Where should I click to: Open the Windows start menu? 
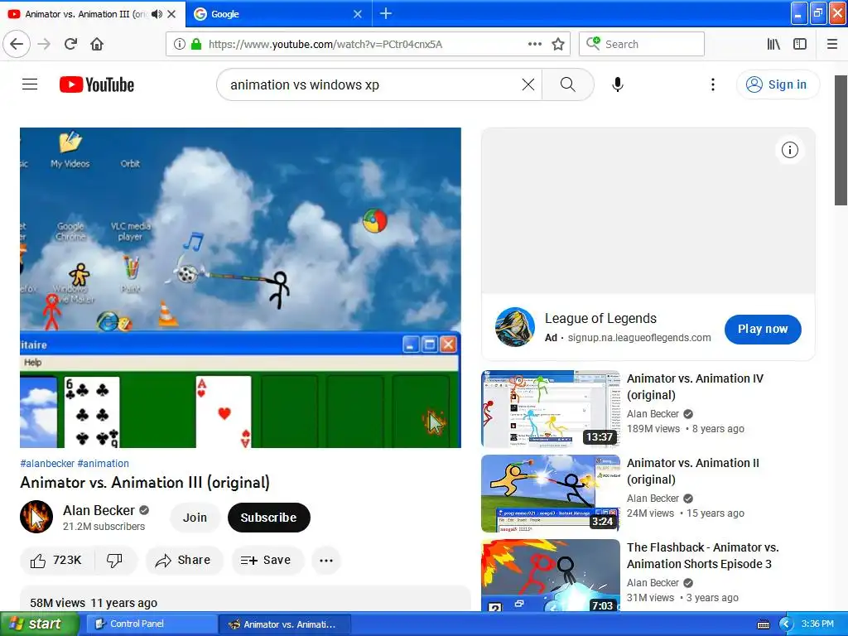coord(39,624)
